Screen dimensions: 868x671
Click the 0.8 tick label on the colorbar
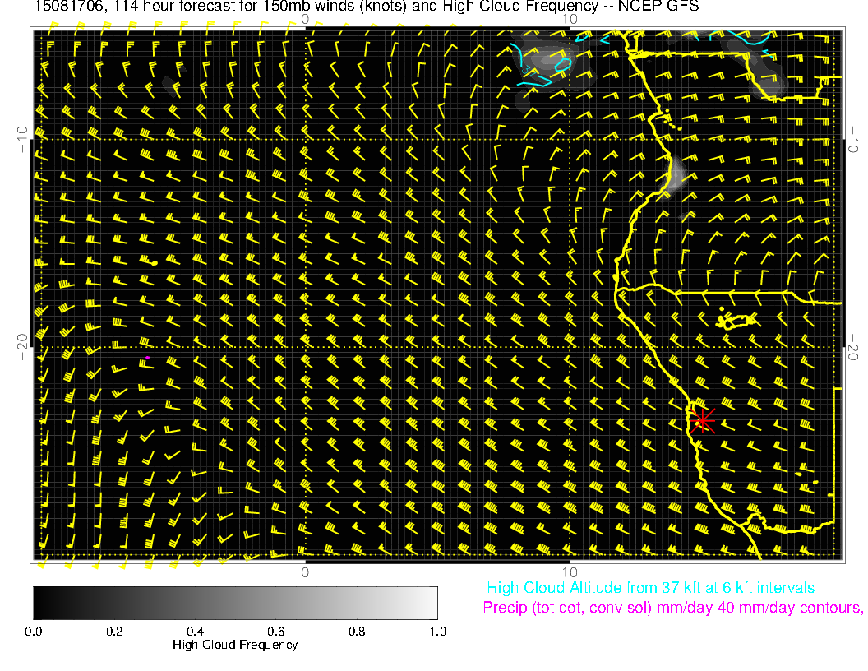coord(357,632)
